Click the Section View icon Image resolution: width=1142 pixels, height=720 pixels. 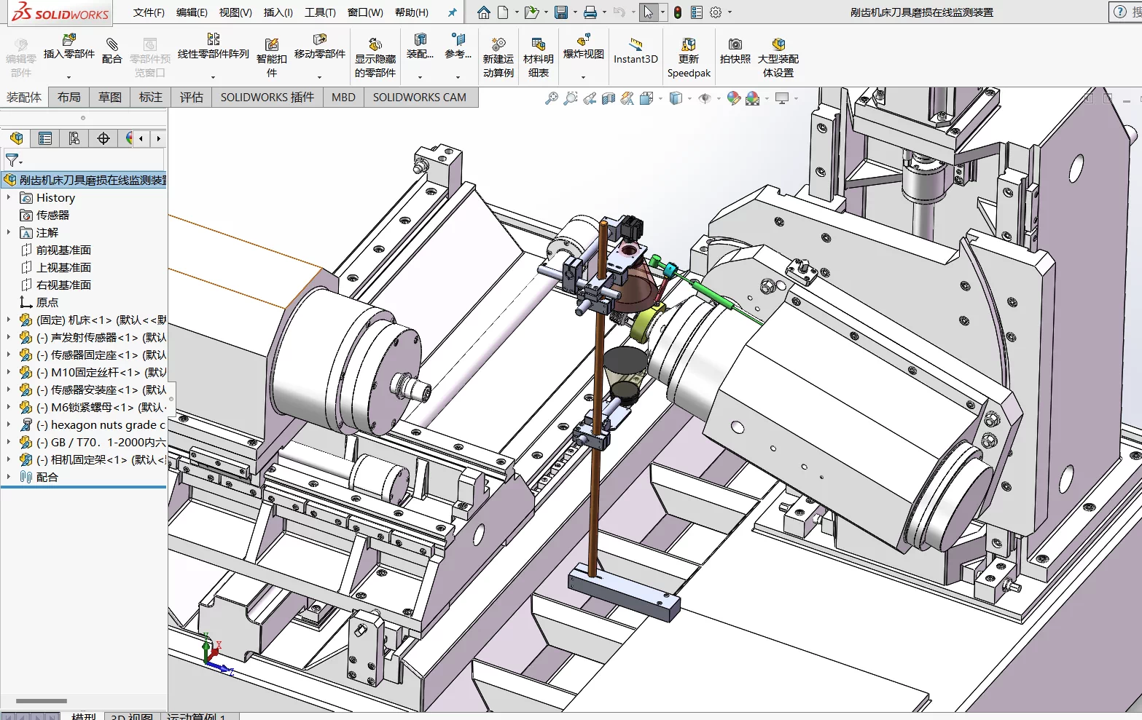(609, 98)
